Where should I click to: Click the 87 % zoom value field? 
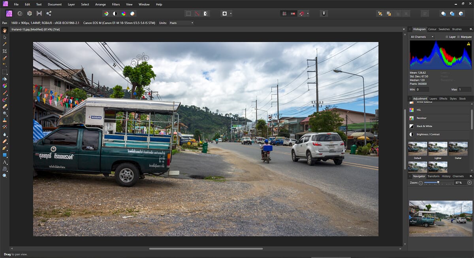pyautogui.click(x=460, y=183)
